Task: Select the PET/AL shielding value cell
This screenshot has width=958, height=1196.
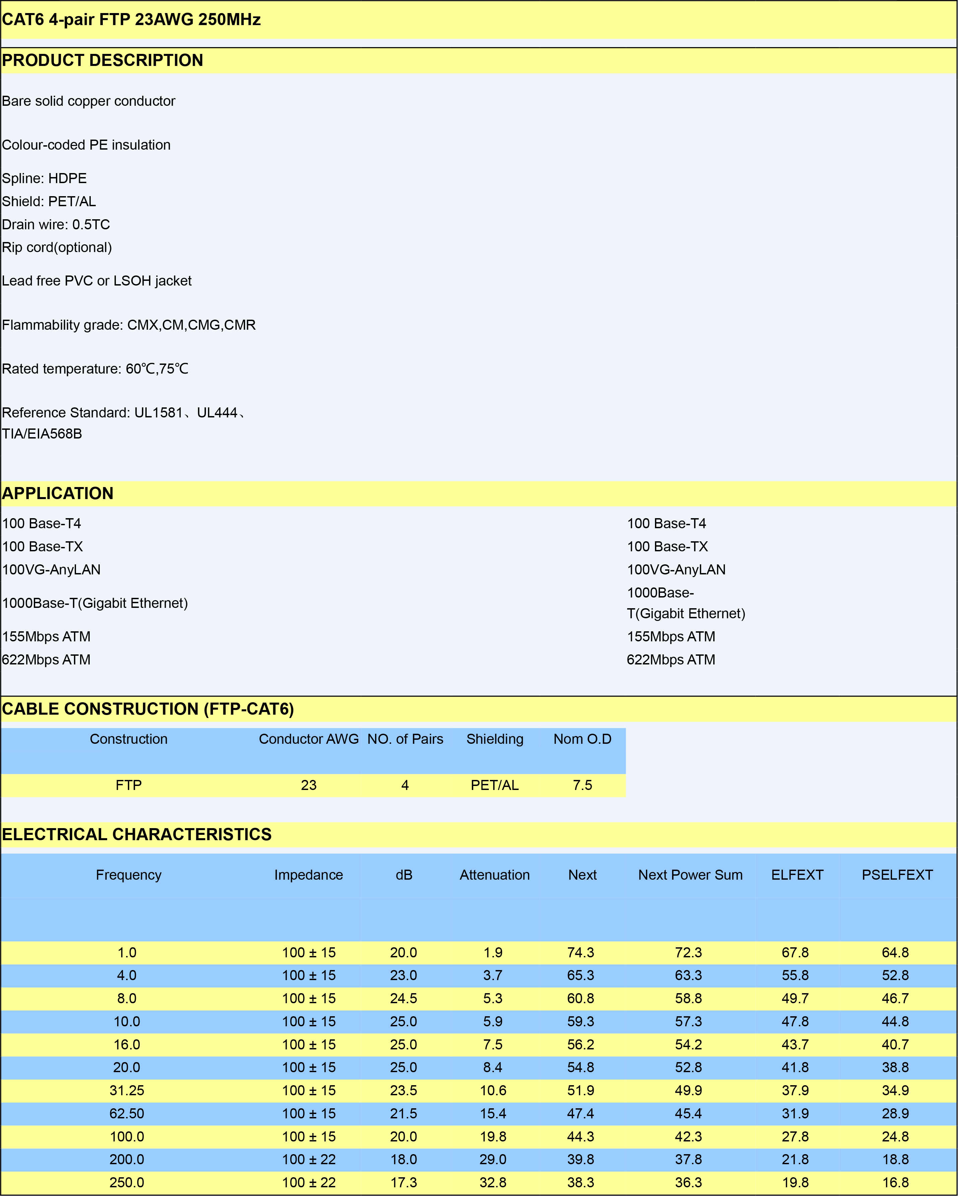Action: [x=495, y=786]
